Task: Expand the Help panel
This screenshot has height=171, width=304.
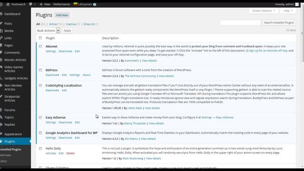Action: tap(288, 10)
